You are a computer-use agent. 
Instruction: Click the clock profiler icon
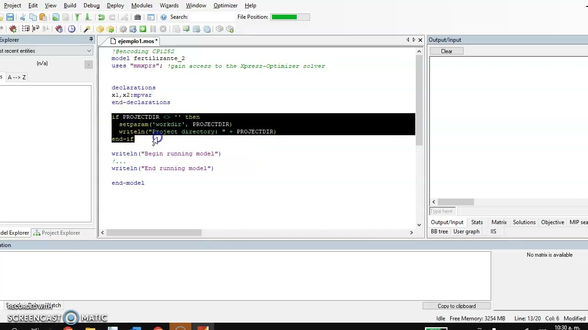coord(72,29)
